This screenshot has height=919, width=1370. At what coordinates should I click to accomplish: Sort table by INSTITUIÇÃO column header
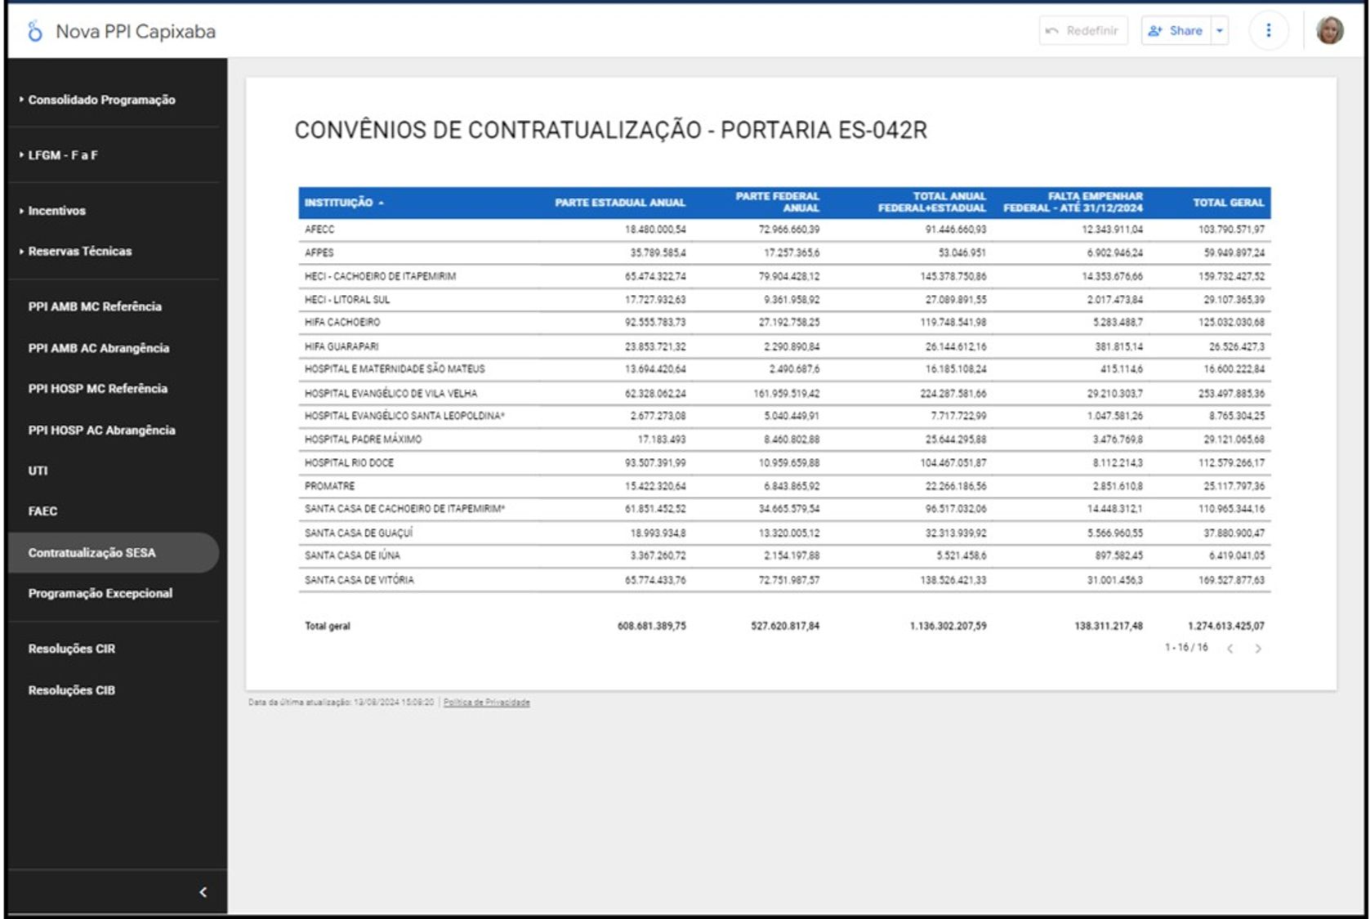point(338,203)
